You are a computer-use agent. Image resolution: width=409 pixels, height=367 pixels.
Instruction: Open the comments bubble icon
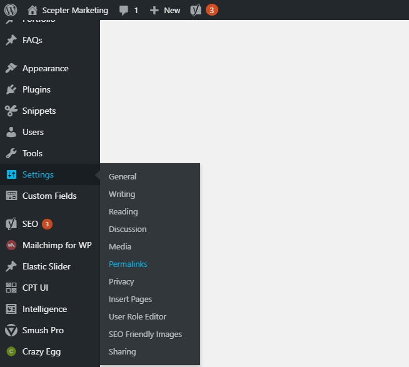click(124, 11)
